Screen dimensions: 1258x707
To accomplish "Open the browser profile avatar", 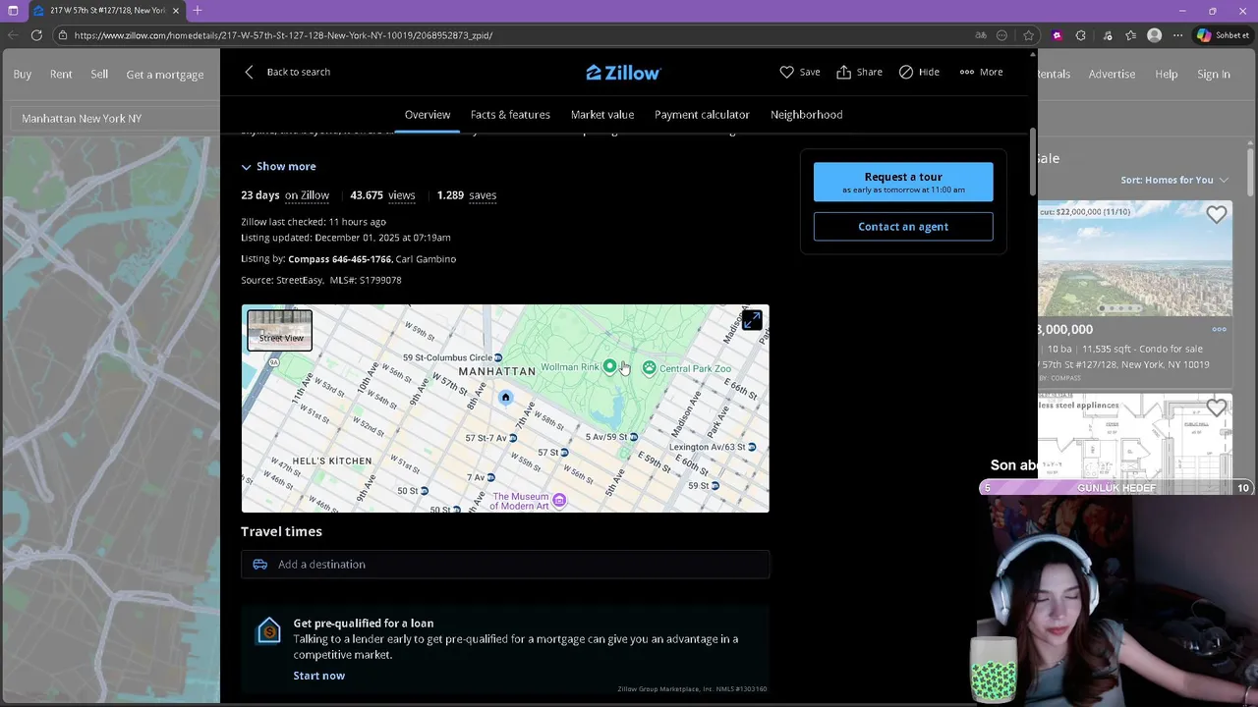I will pos(1155,35).
